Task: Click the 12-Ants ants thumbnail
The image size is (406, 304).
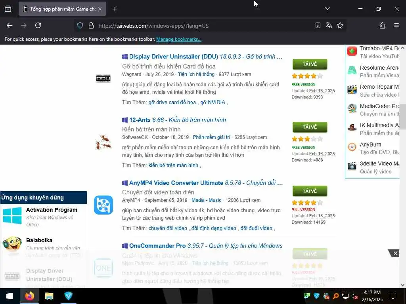Action: tap(103, 142)
